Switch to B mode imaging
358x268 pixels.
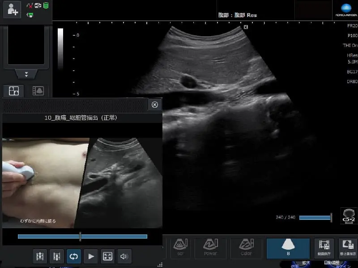[x=288, y=248]
